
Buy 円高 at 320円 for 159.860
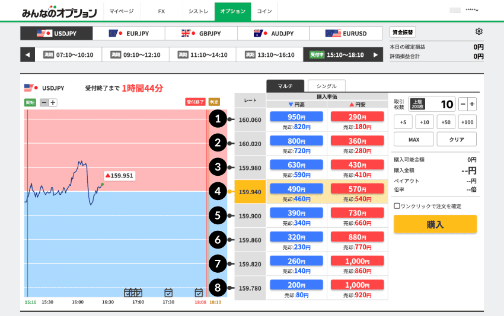[x=296, y=237]
